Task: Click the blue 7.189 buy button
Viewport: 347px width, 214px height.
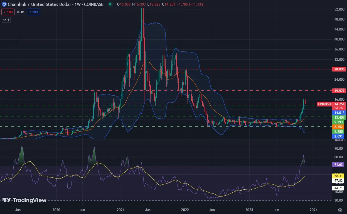Action: [x=33, y=12]
